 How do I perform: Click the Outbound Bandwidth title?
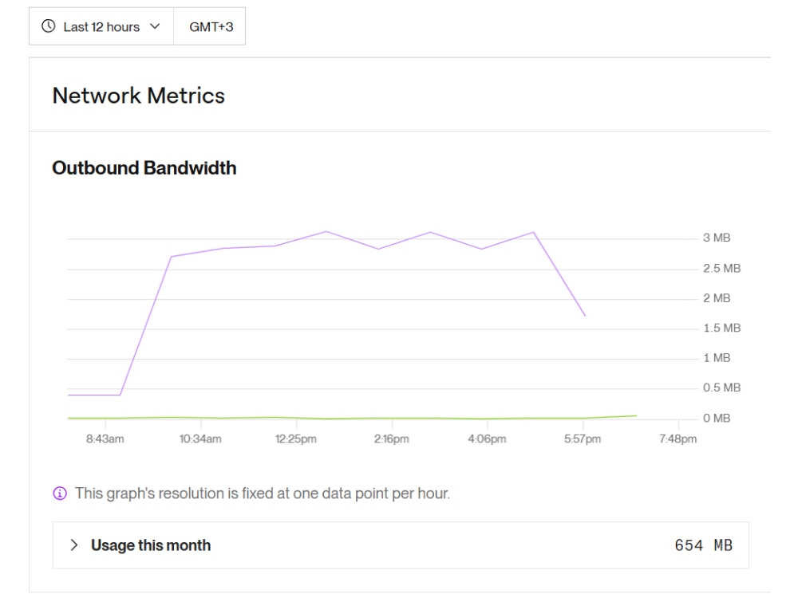coord(144,167)
